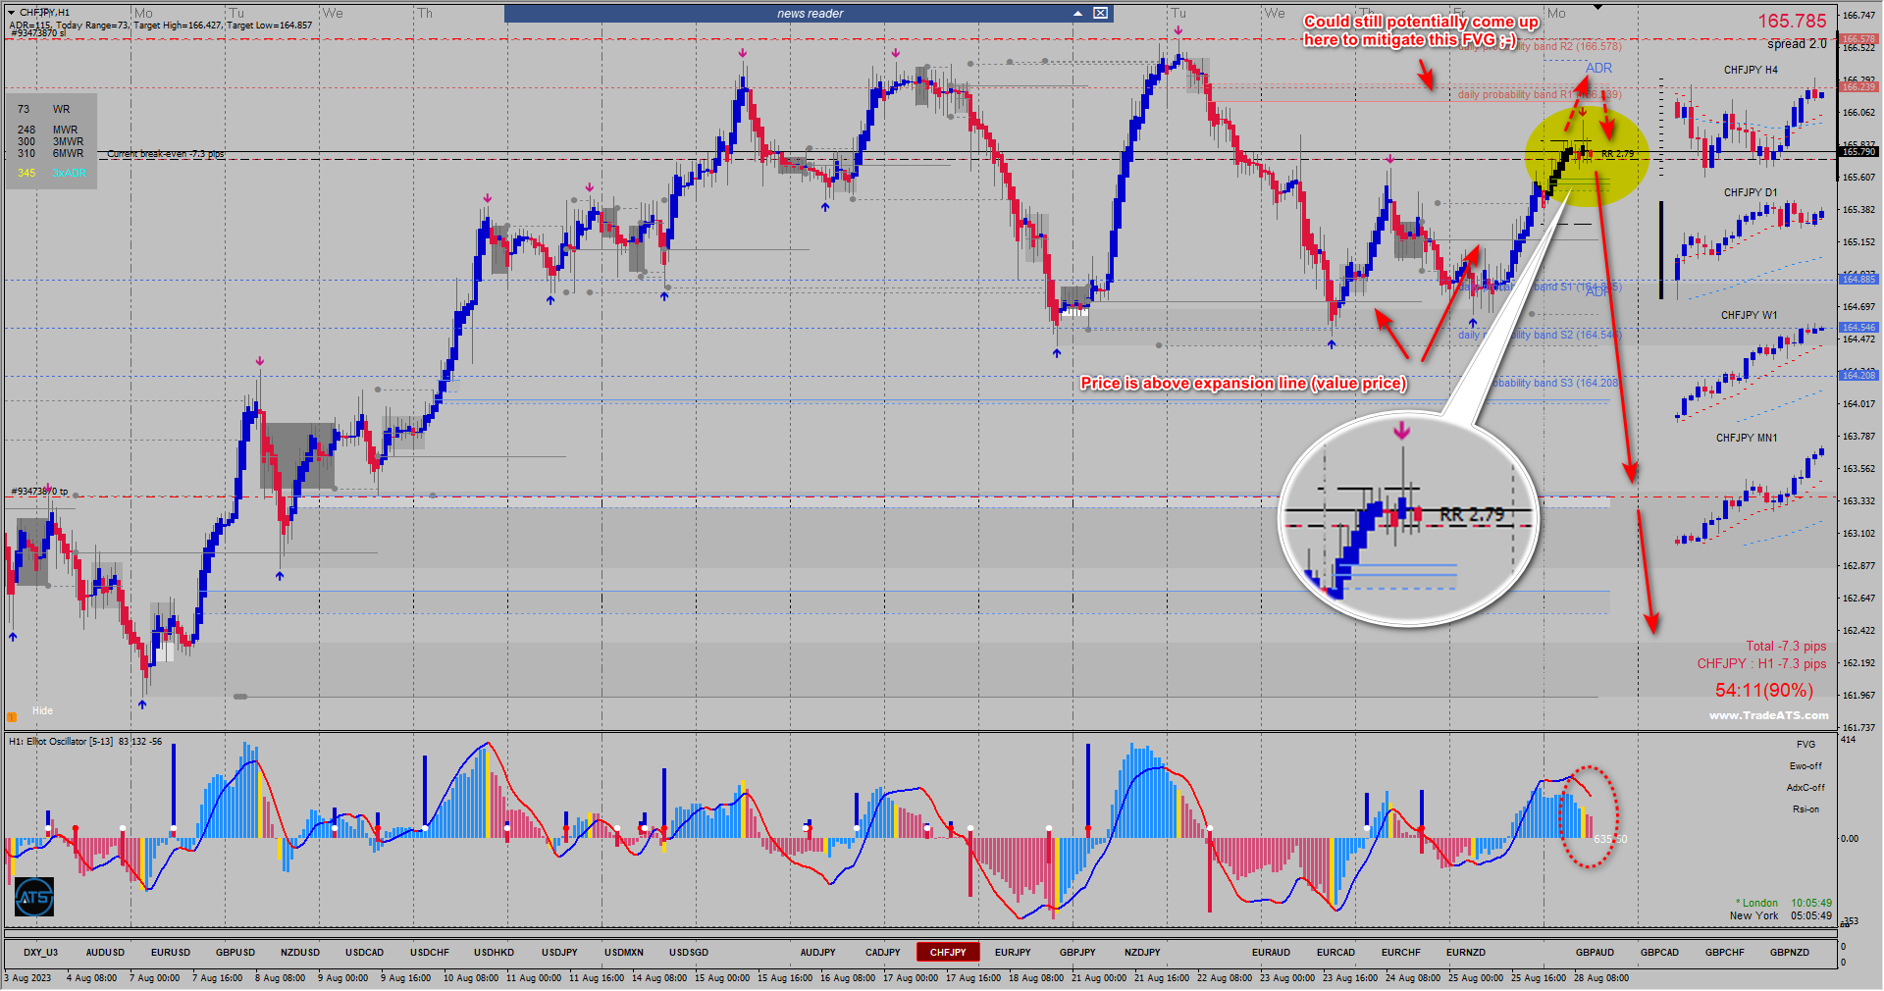Screen dimensions: 1884x991
Task: Toggle the FVG indicator
Action: click(1805, 745)
